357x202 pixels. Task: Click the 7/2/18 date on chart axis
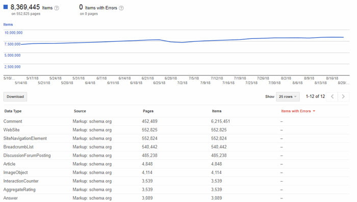182,83
